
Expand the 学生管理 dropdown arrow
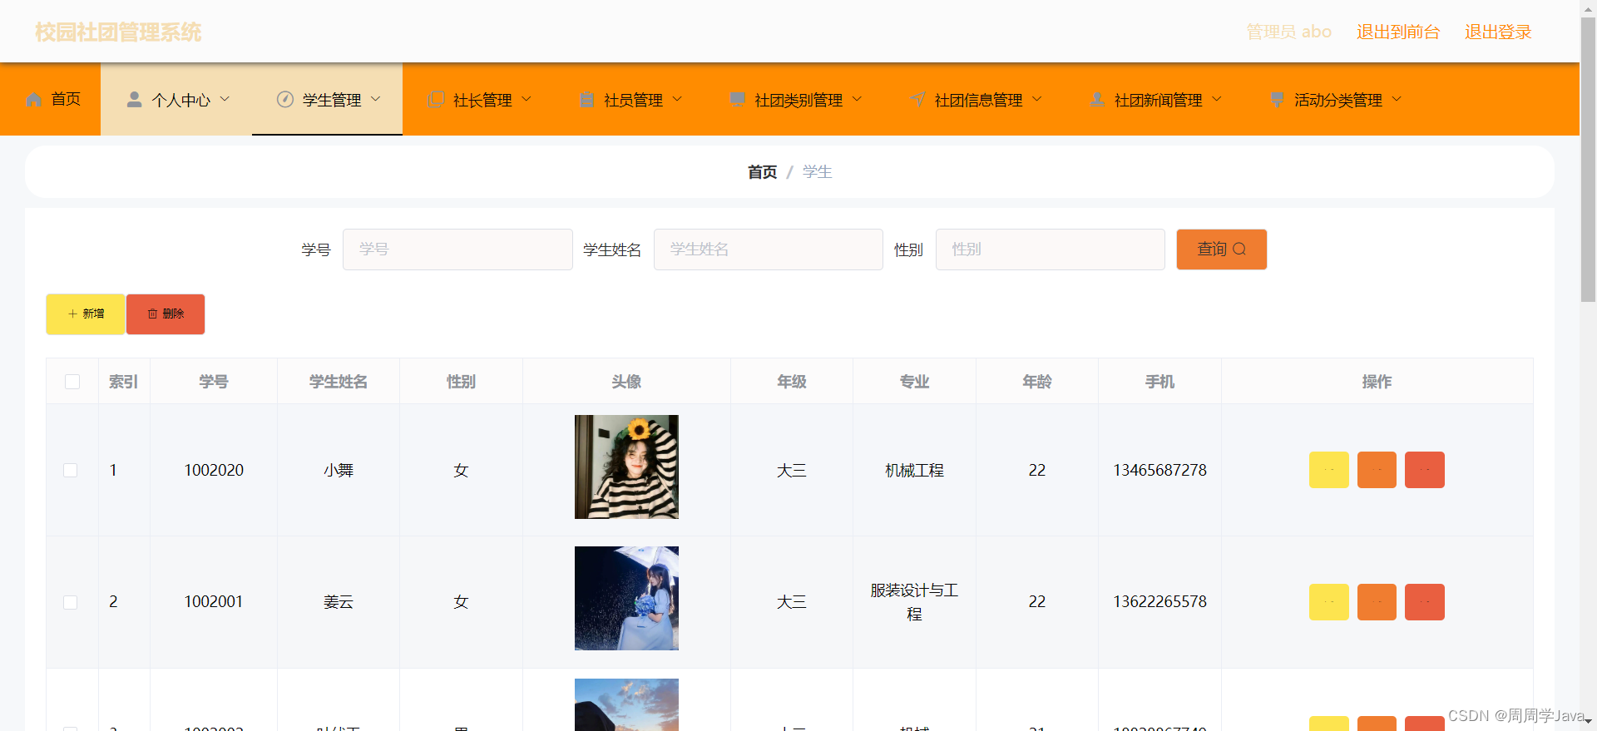point(375,100)
